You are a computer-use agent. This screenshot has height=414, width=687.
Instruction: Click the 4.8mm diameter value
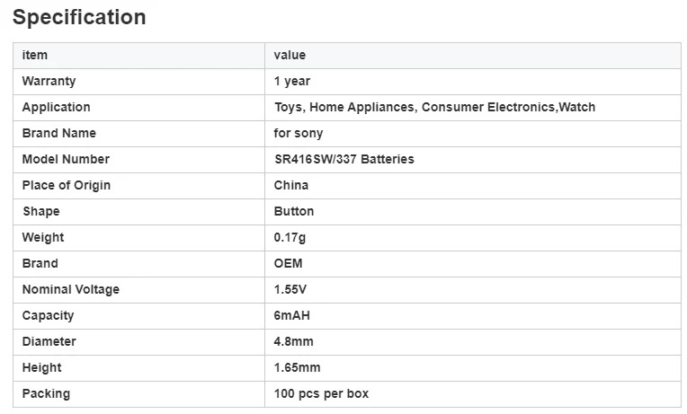click(293, 342)
